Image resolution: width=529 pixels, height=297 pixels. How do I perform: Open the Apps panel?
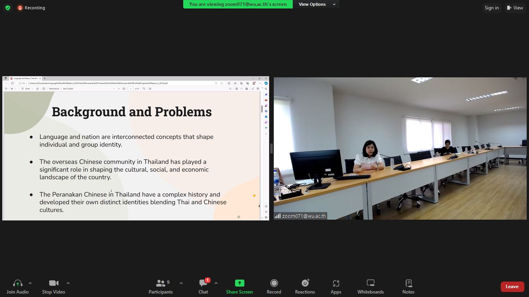[x=336, y=283]
